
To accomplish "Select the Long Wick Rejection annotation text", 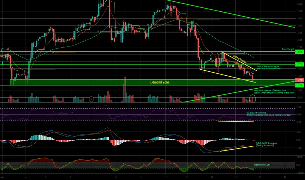I will (274, 92).
